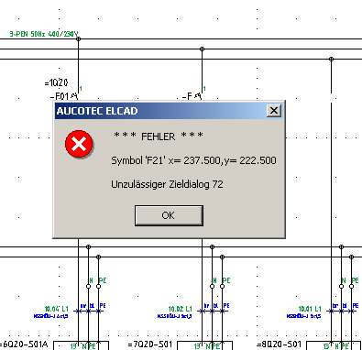
Task: Click junction node on the second bus line
Action: 202,49
